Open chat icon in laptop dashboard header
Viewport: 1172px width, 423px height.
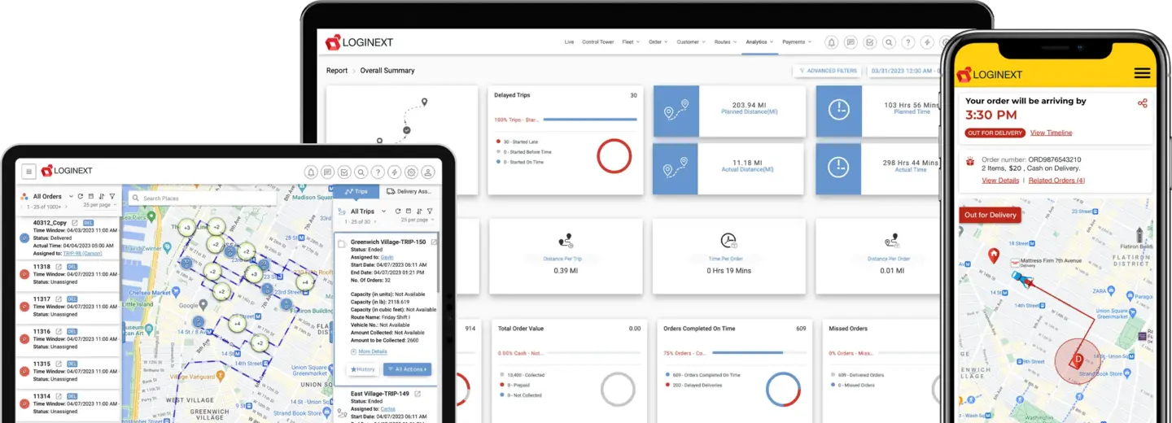point(851,42)
